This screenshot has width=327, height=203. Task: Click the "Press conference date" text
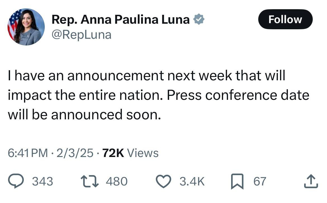[238, 95]
